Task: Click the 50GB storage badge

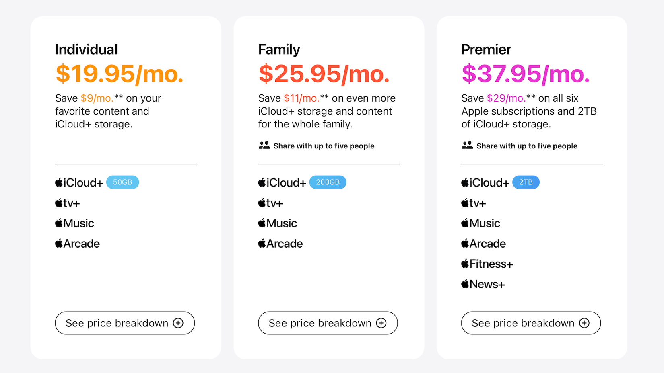Action: 122,182
